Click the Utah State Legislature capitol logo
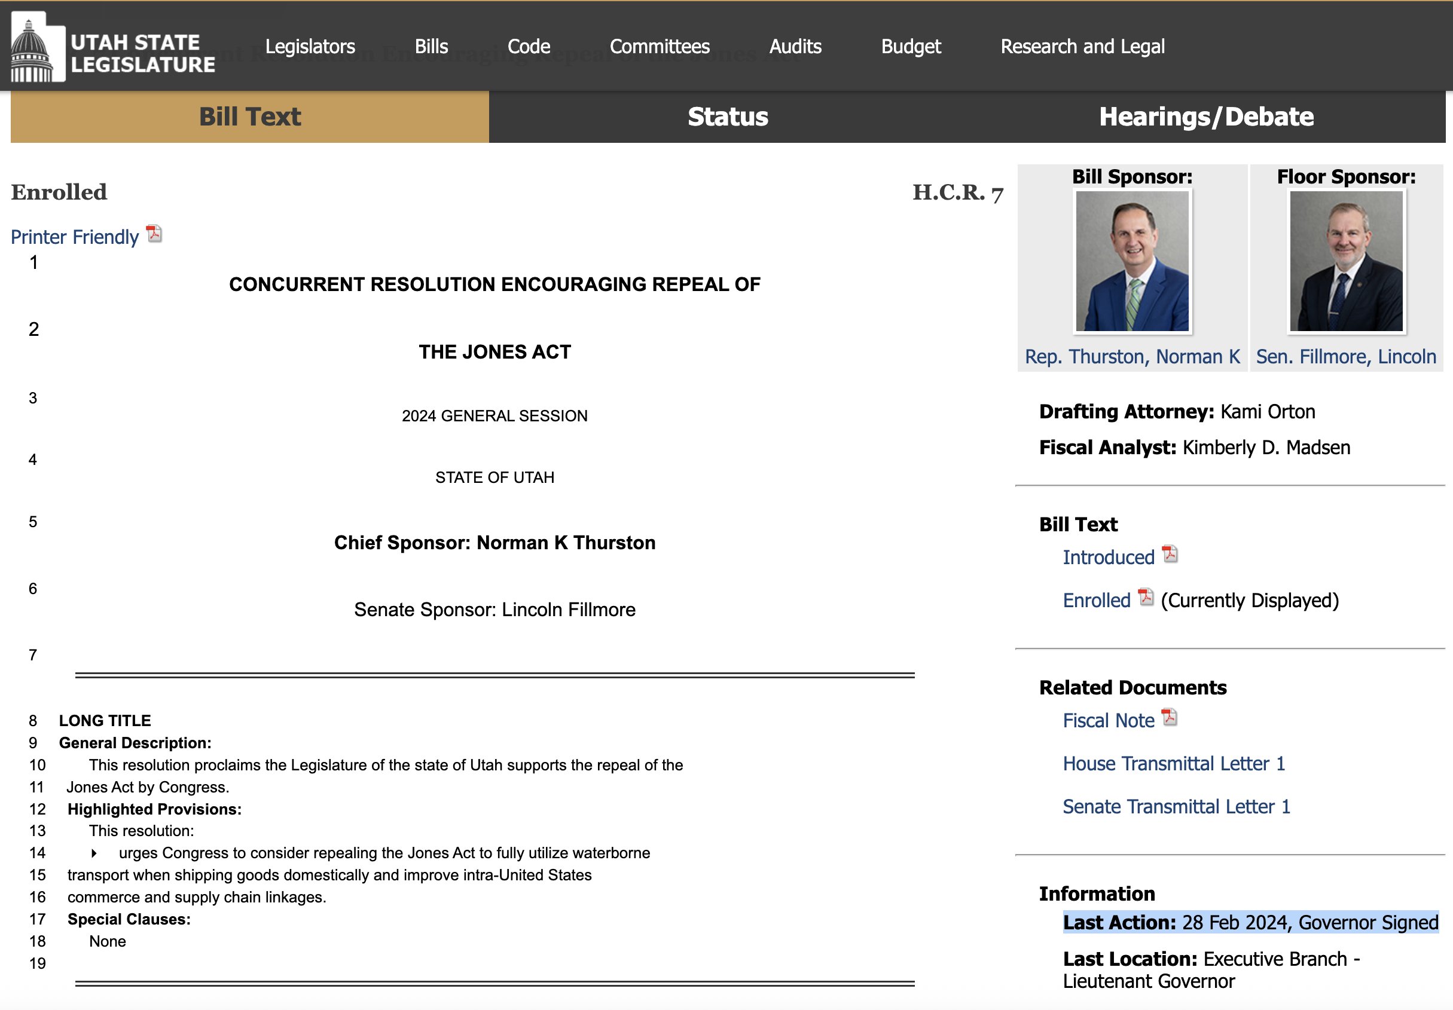 point(38,47)
